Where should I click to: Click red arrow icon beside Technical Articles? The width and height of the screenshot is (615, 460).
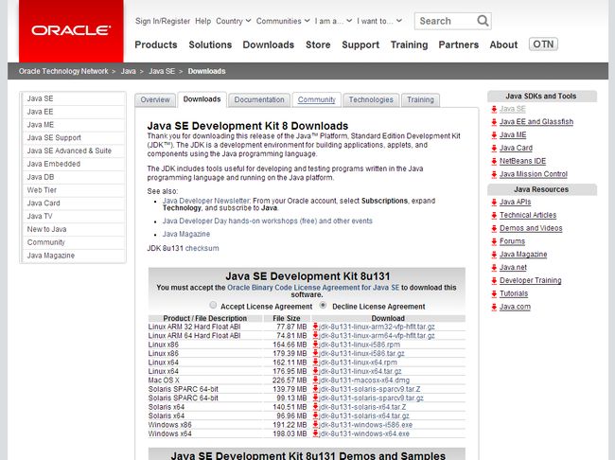click(494, 215)
